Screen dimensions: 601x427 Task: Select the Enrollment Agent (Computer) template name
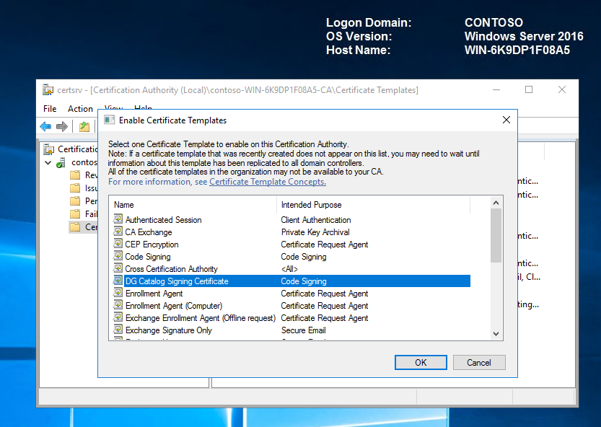[x=174, y=306]
